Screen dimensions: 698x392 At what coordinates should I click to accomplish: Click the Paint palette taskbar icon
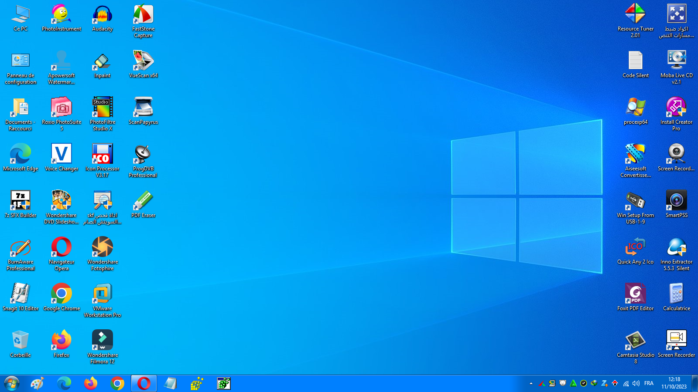38,384
